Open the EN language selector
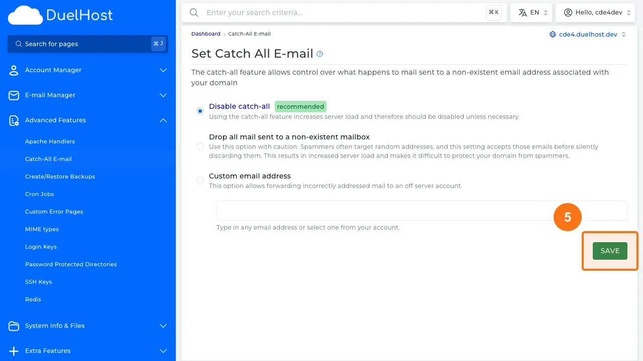The image size is (643, 361). click(531, 12)
